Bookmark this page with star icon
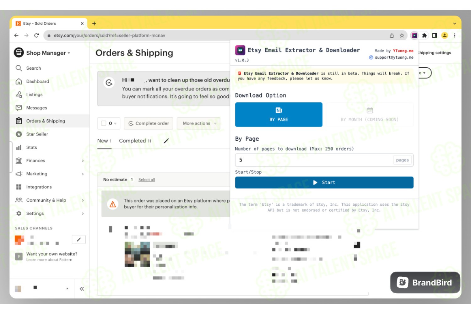The image size is (471, 314). pyautogui.click(x=402, y=35)
